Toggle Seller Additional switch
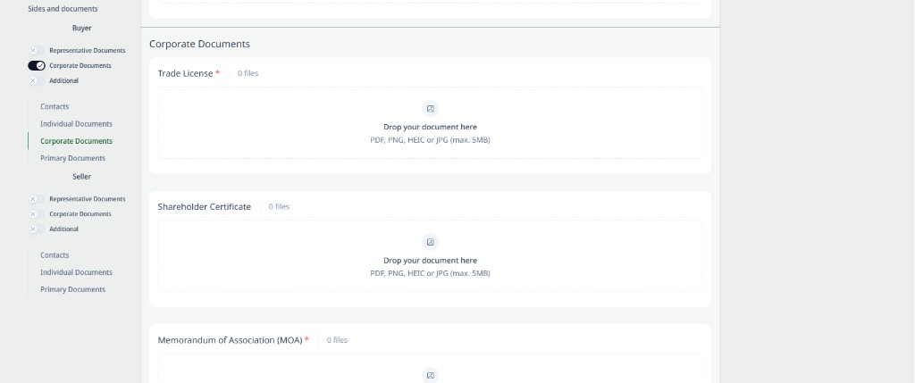The width and height of the screenshot is (915, 383). pos(36,229)
